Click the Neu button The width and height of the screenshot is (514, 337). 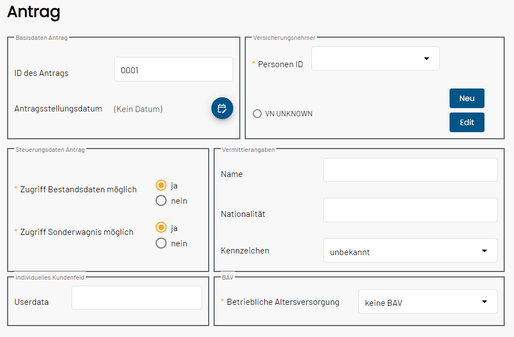click(x=467, y=98)
